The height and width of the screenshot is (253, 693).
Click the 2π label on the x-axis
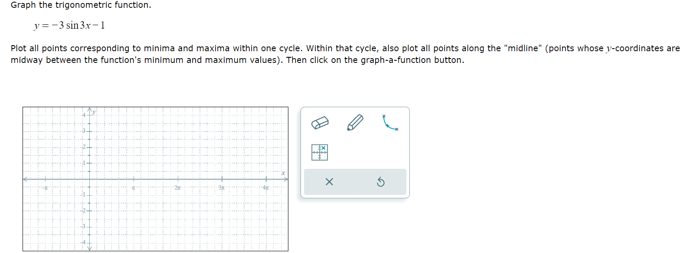point(177,188)
